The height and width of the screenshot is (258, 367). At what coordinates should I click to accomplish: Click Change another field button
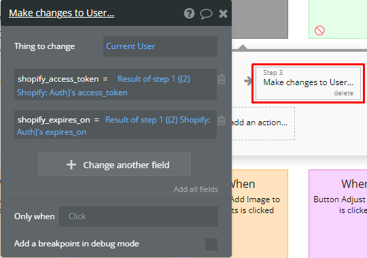tap(114, 165)
